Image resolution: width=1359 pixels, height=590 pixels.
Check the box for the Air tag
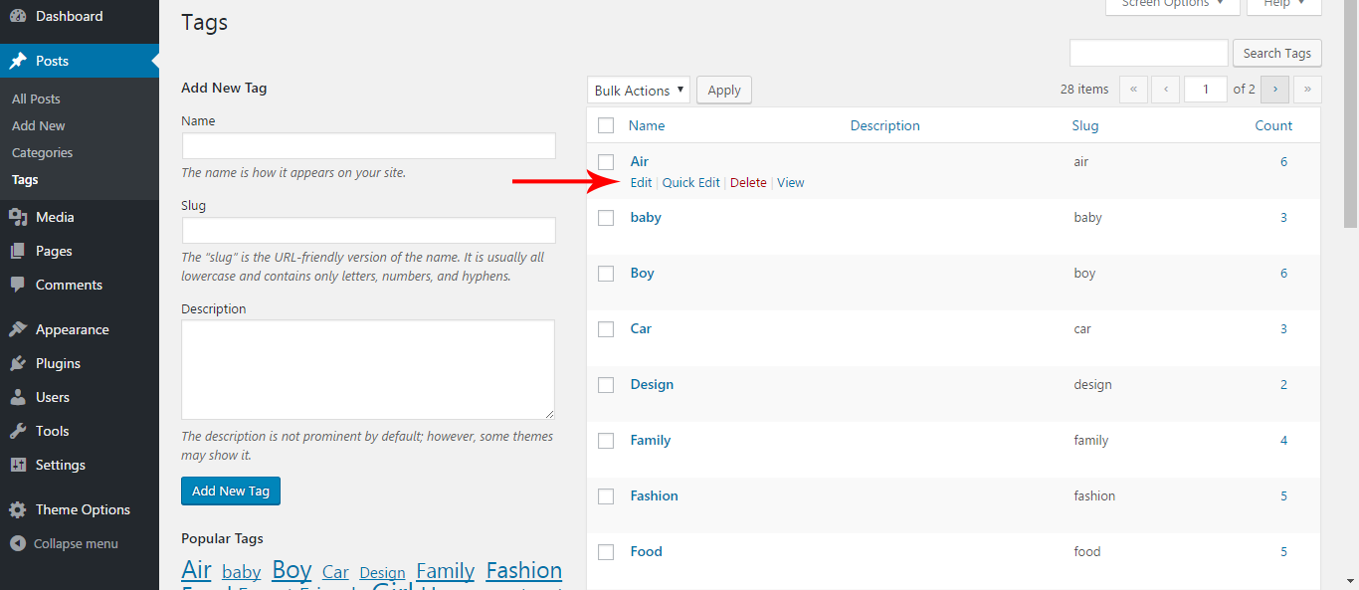[x=606, y=162]
